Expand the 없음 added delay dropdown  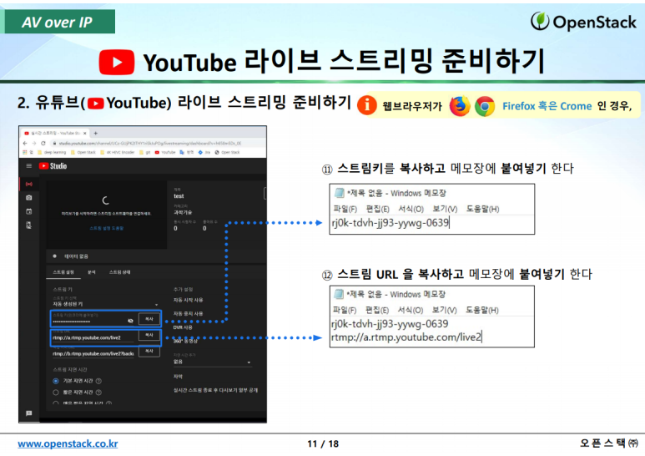pos(212,362)
